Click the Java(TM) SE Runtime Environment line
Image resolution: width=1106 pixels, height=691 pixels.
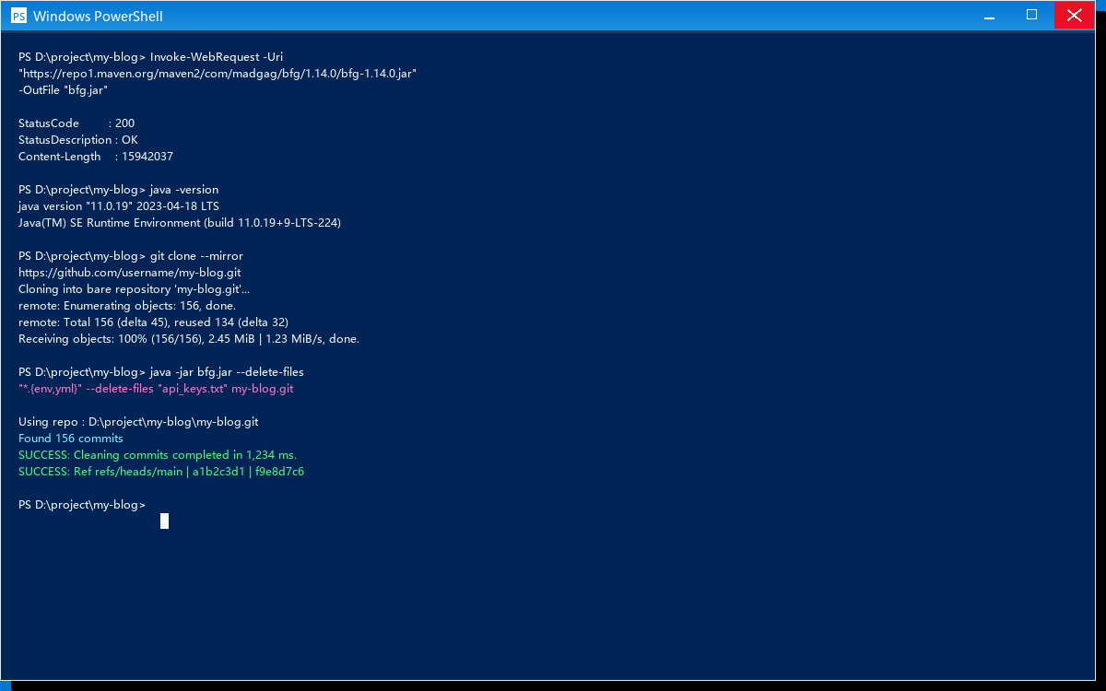click(x=180, y=223)
